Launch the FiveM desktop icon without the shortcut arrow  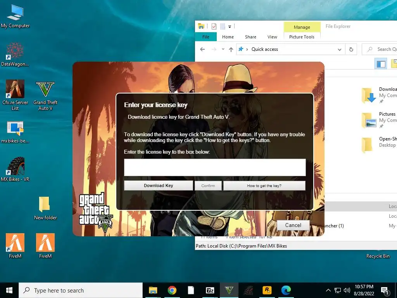pyautogui.click(x=45, y=246)
